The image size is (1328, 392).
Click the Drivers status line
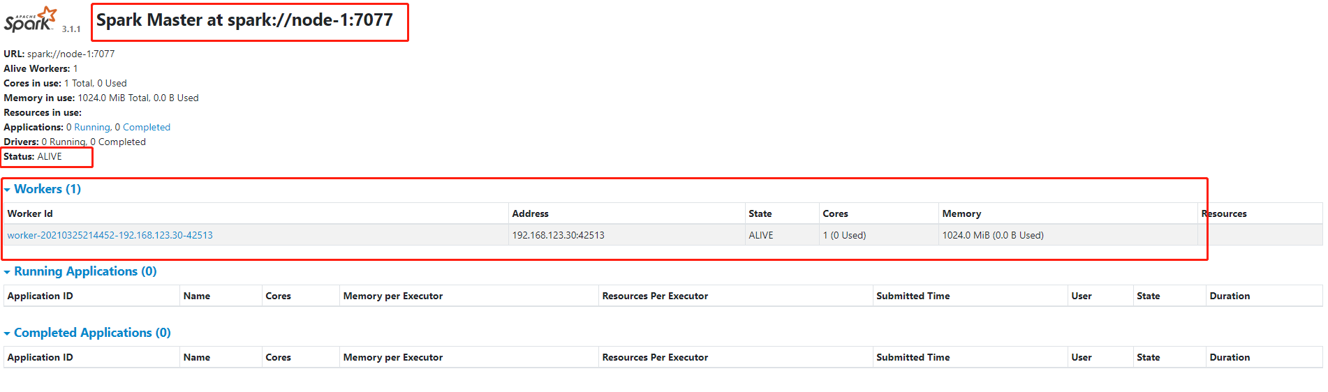[x=75, y=142]
